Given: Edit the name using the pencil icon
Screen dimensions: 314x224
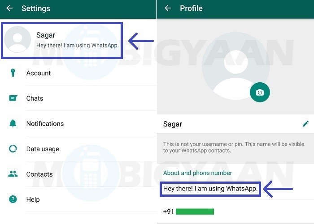Looking at the screenshot, I should (305, 124).
